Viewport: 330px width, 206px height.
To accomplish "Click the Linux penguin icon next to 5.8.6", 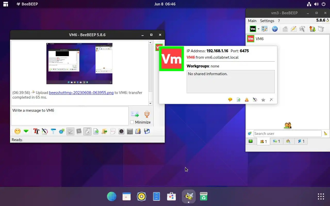I will click(328, 20).
